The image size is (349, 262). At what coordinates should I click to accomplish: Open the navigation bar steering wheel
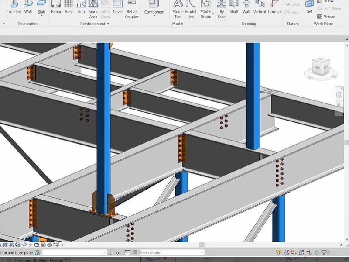[x=339, y=95]
